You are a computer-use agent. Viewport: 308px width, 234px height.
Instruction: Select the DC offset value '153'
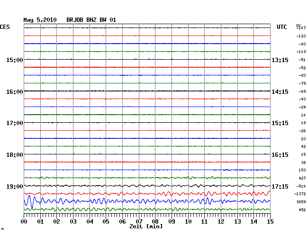coord(302,170)
